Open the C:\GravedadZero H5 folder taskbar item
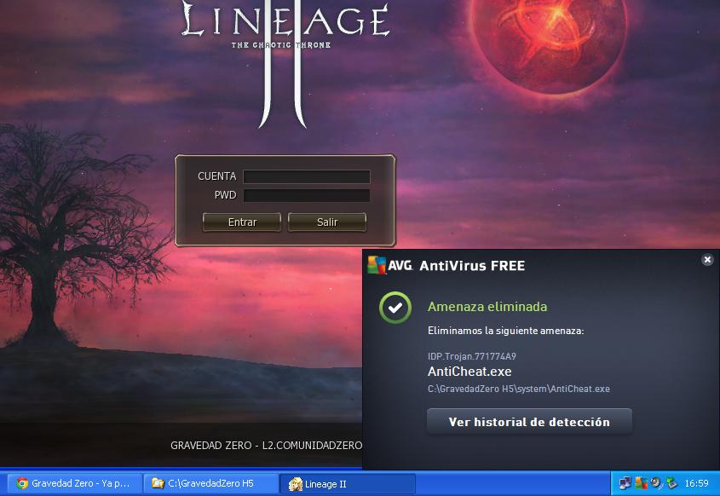The width and height of the screenshot is (720, 496). coord(211,483)
